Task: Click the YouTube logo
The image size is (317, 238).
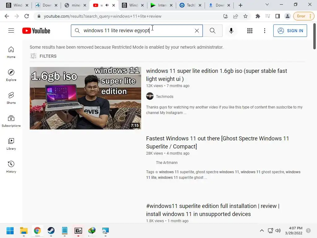Action: 36,31
